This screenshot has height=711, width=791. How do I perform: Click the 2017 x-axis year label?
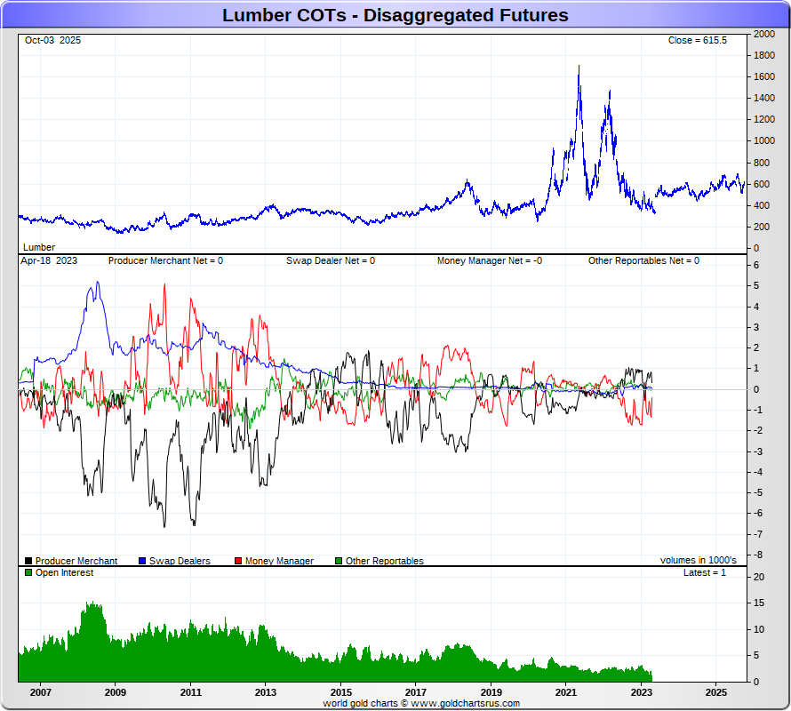416,692
